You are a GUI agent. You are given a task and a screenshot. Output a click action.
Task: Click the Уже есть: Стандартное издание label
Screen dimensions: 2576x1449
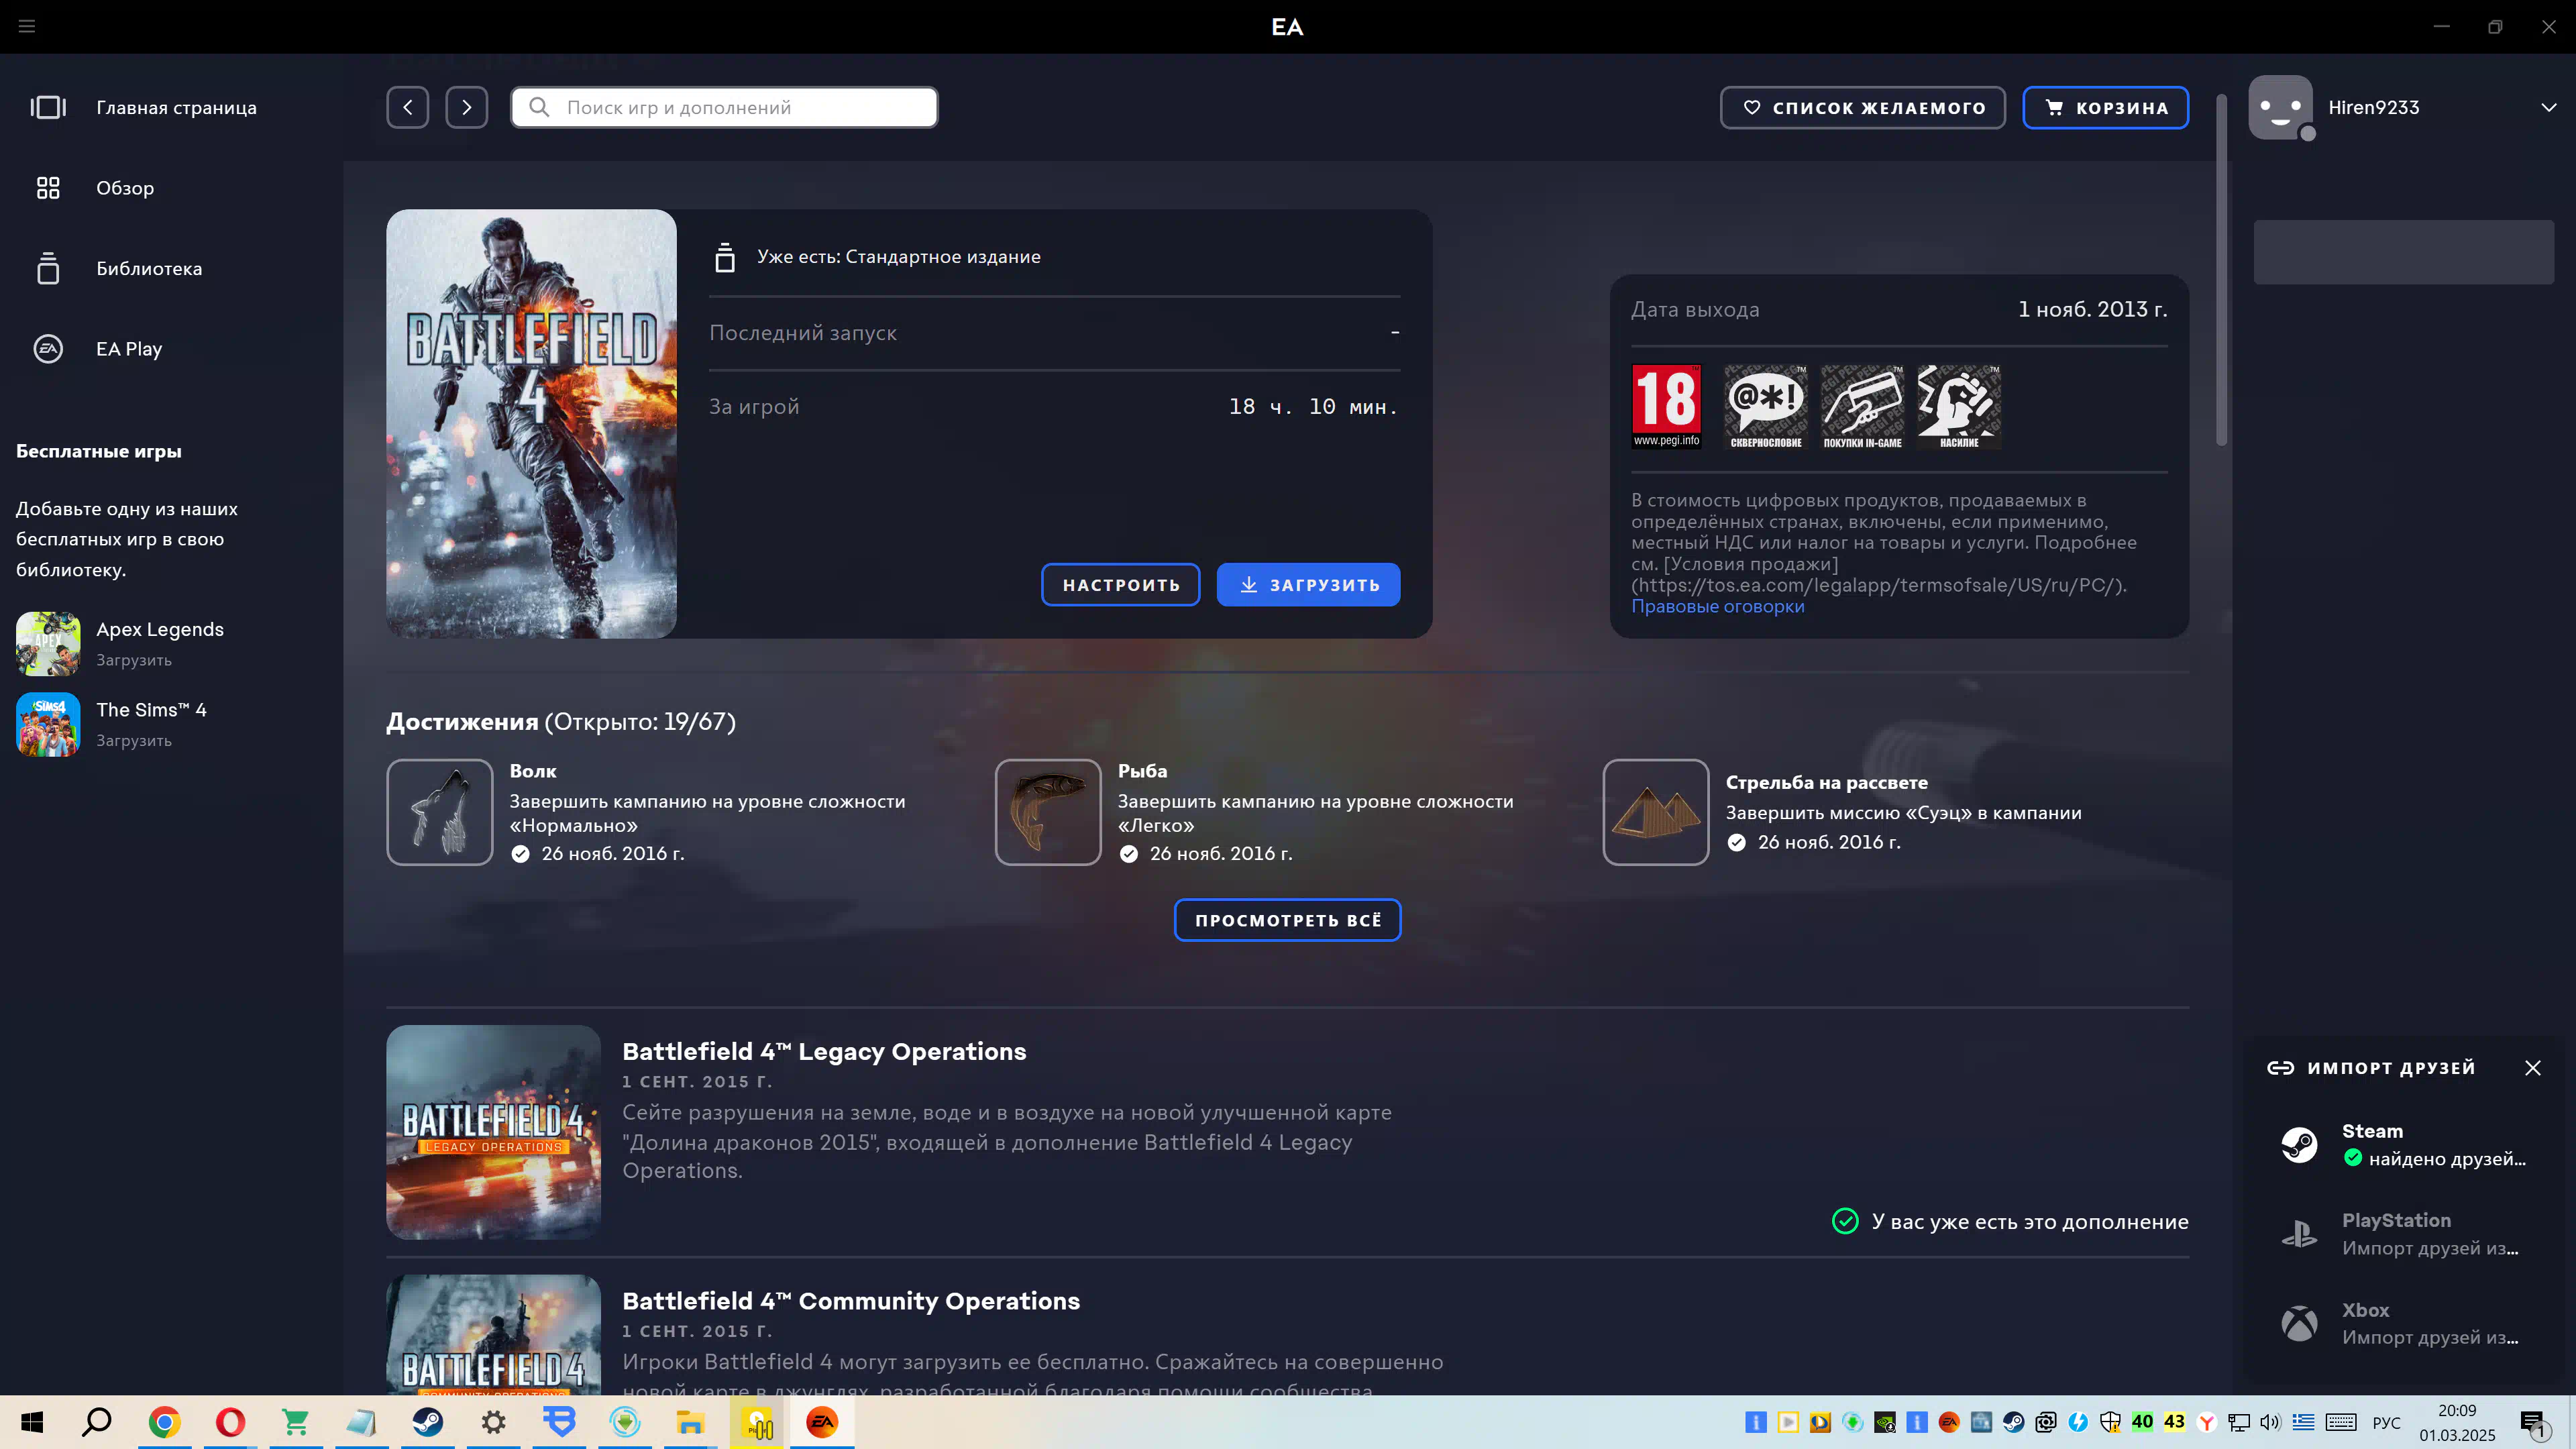(898, 257)
